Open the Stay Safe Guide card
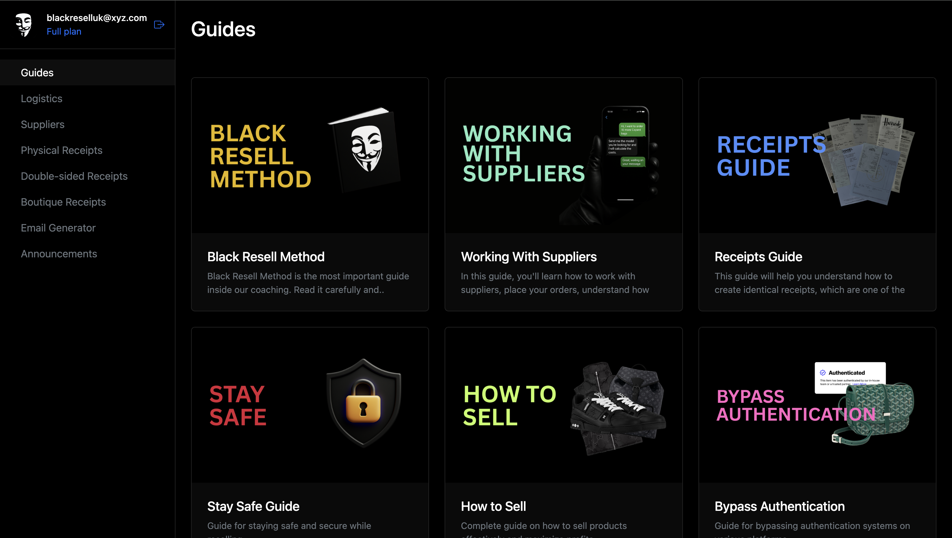This screenshot has width=952, height=538. pos(310,425)
